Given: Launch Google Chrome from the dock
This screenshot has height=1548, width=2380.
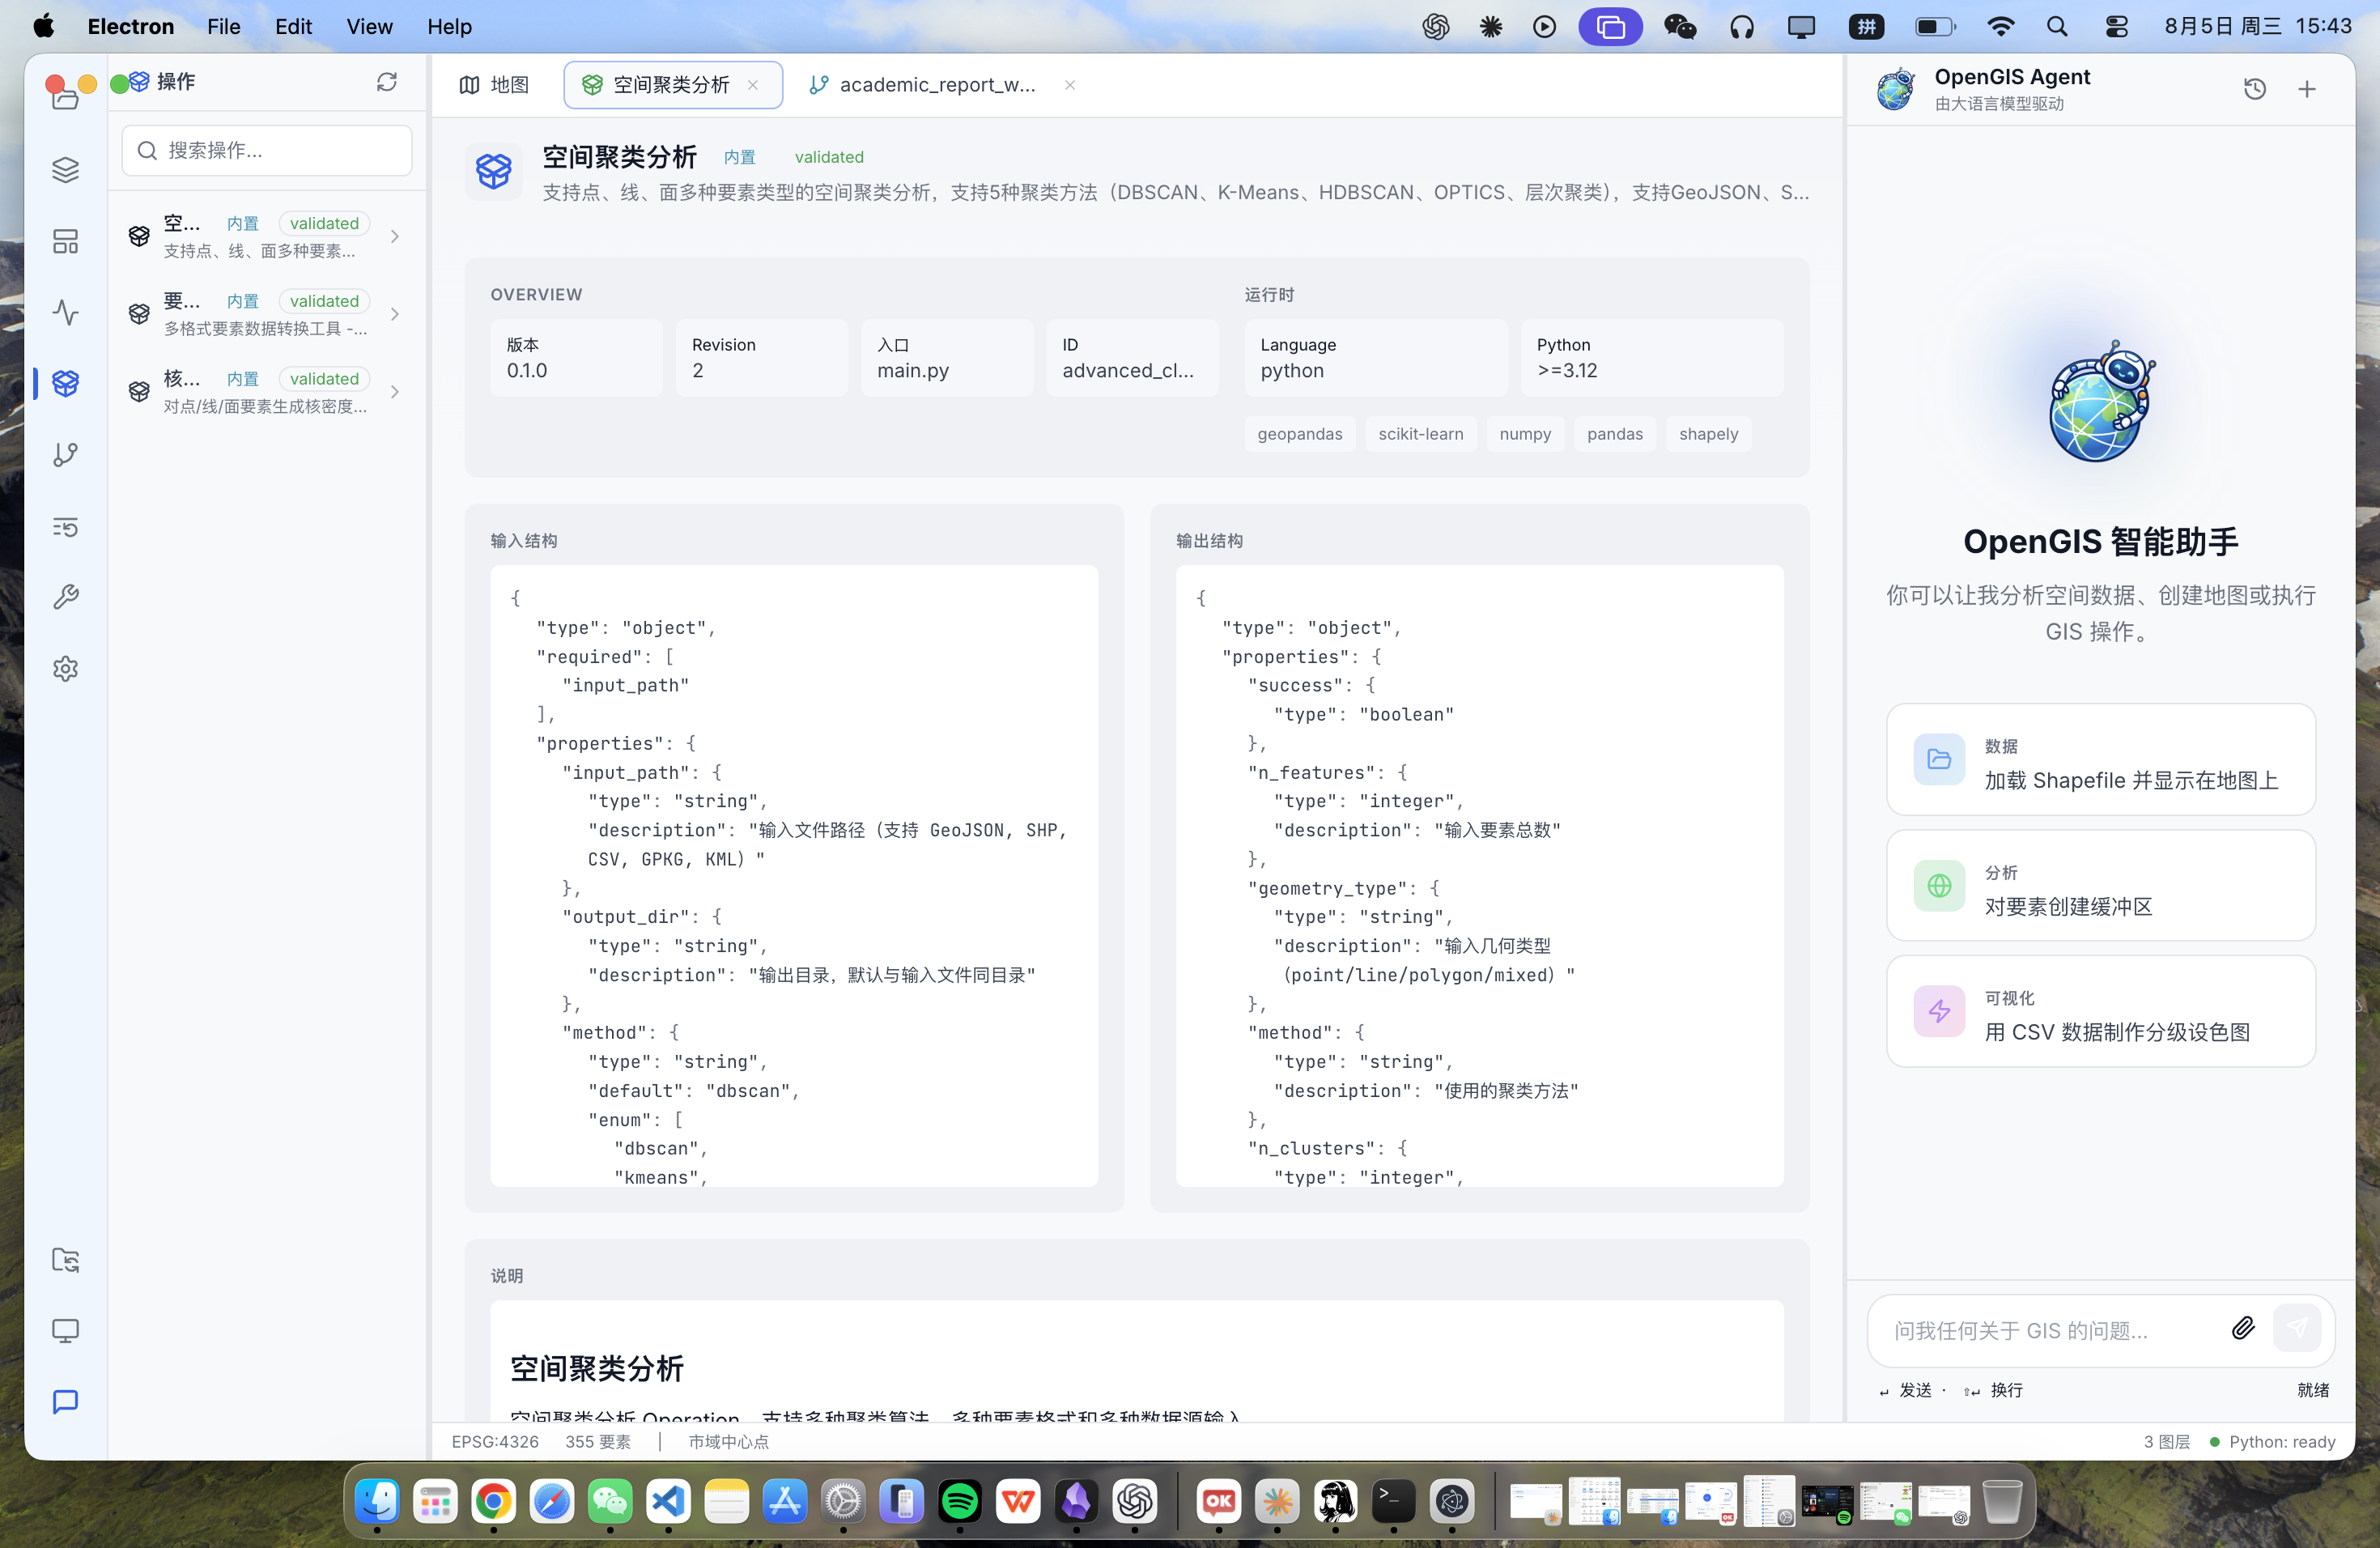Looking at the screenshot, I should click(x=493, y=1501).
